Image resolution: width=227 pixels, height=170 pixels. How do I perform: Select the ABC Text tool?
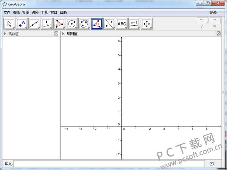click(x=122, y=24)
